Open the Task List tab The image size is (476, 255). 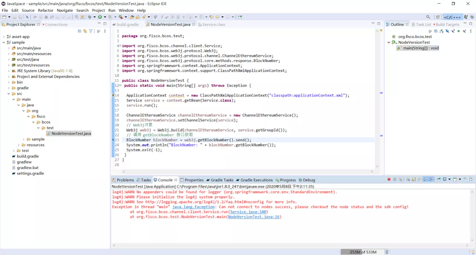[x=421, y=25]
